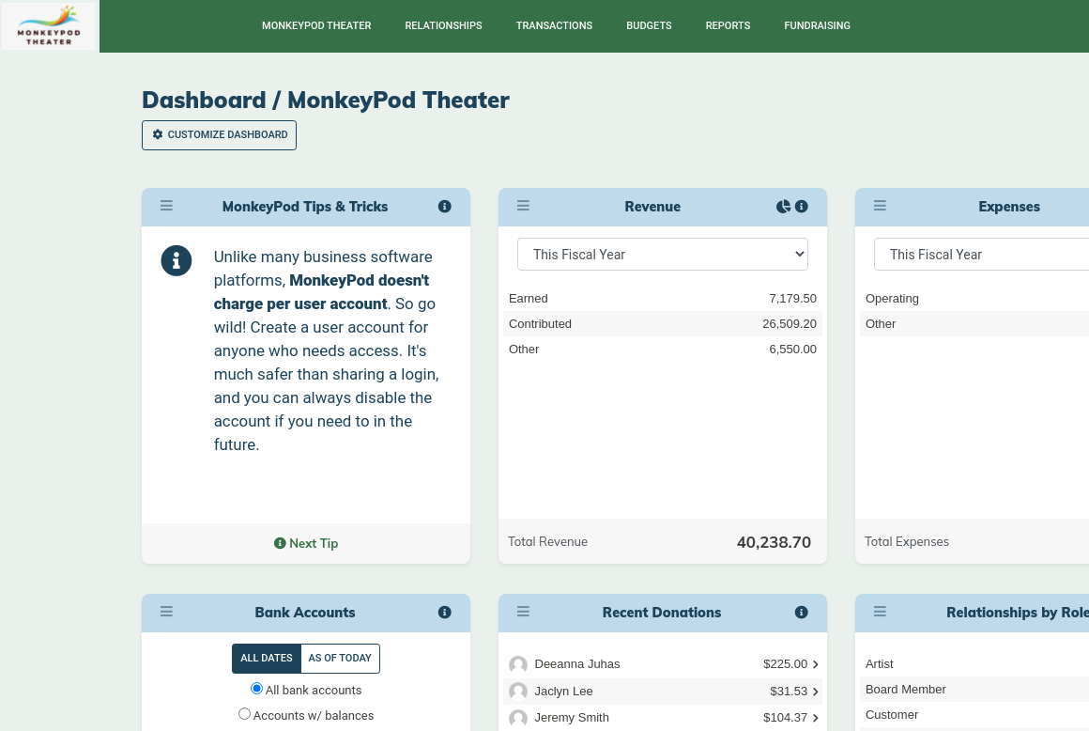Open the Transactions menu

[x=554, y=25]
